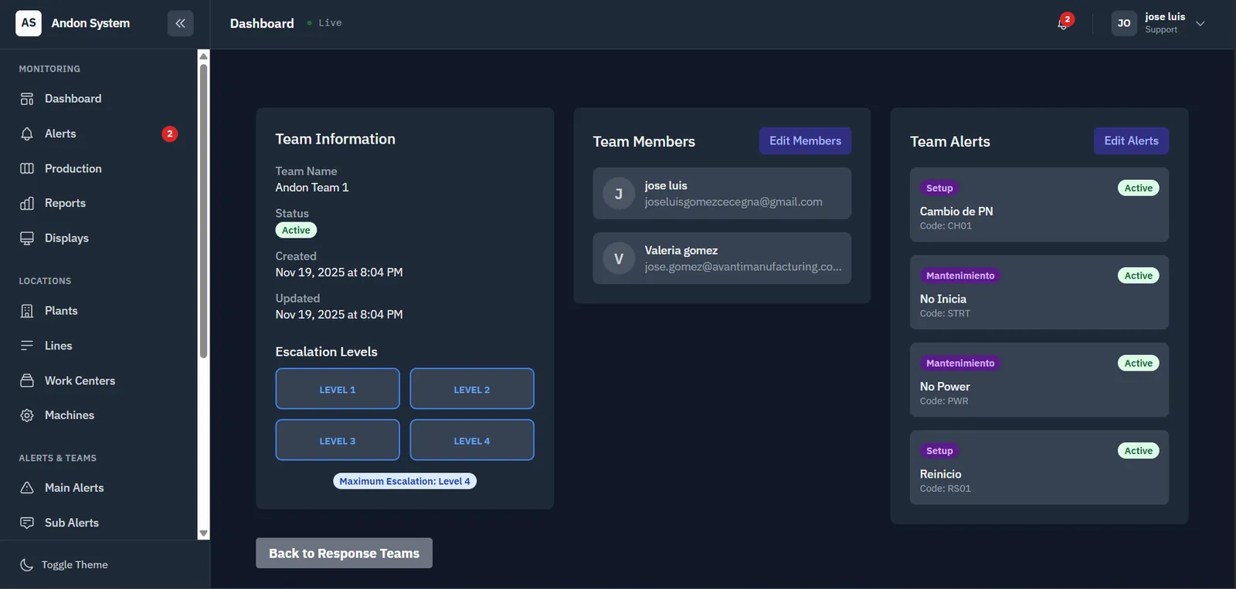Click Back to Response Teams button
1236x589 pixels.
344,553
